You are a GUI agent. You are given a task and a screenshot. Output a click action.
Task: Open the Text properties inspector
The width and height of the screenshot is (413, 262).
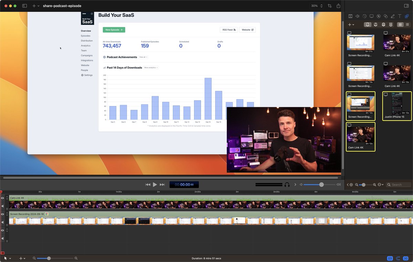coord(400,16)
